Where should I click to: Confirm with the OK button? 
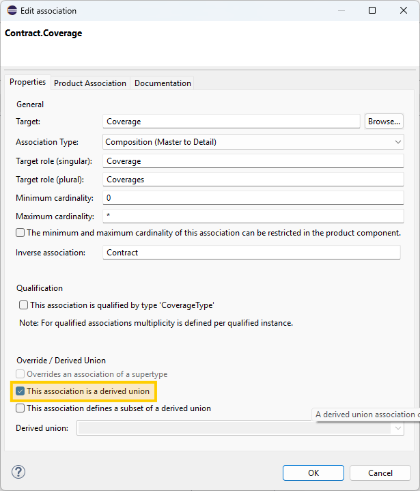(x=313, y=473)
